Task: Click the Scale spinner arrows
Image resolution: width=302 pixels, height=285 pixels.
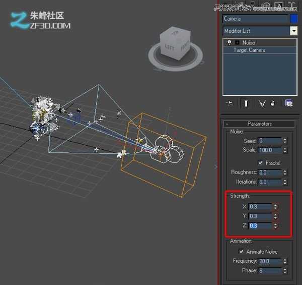Action: coord(285,150)
